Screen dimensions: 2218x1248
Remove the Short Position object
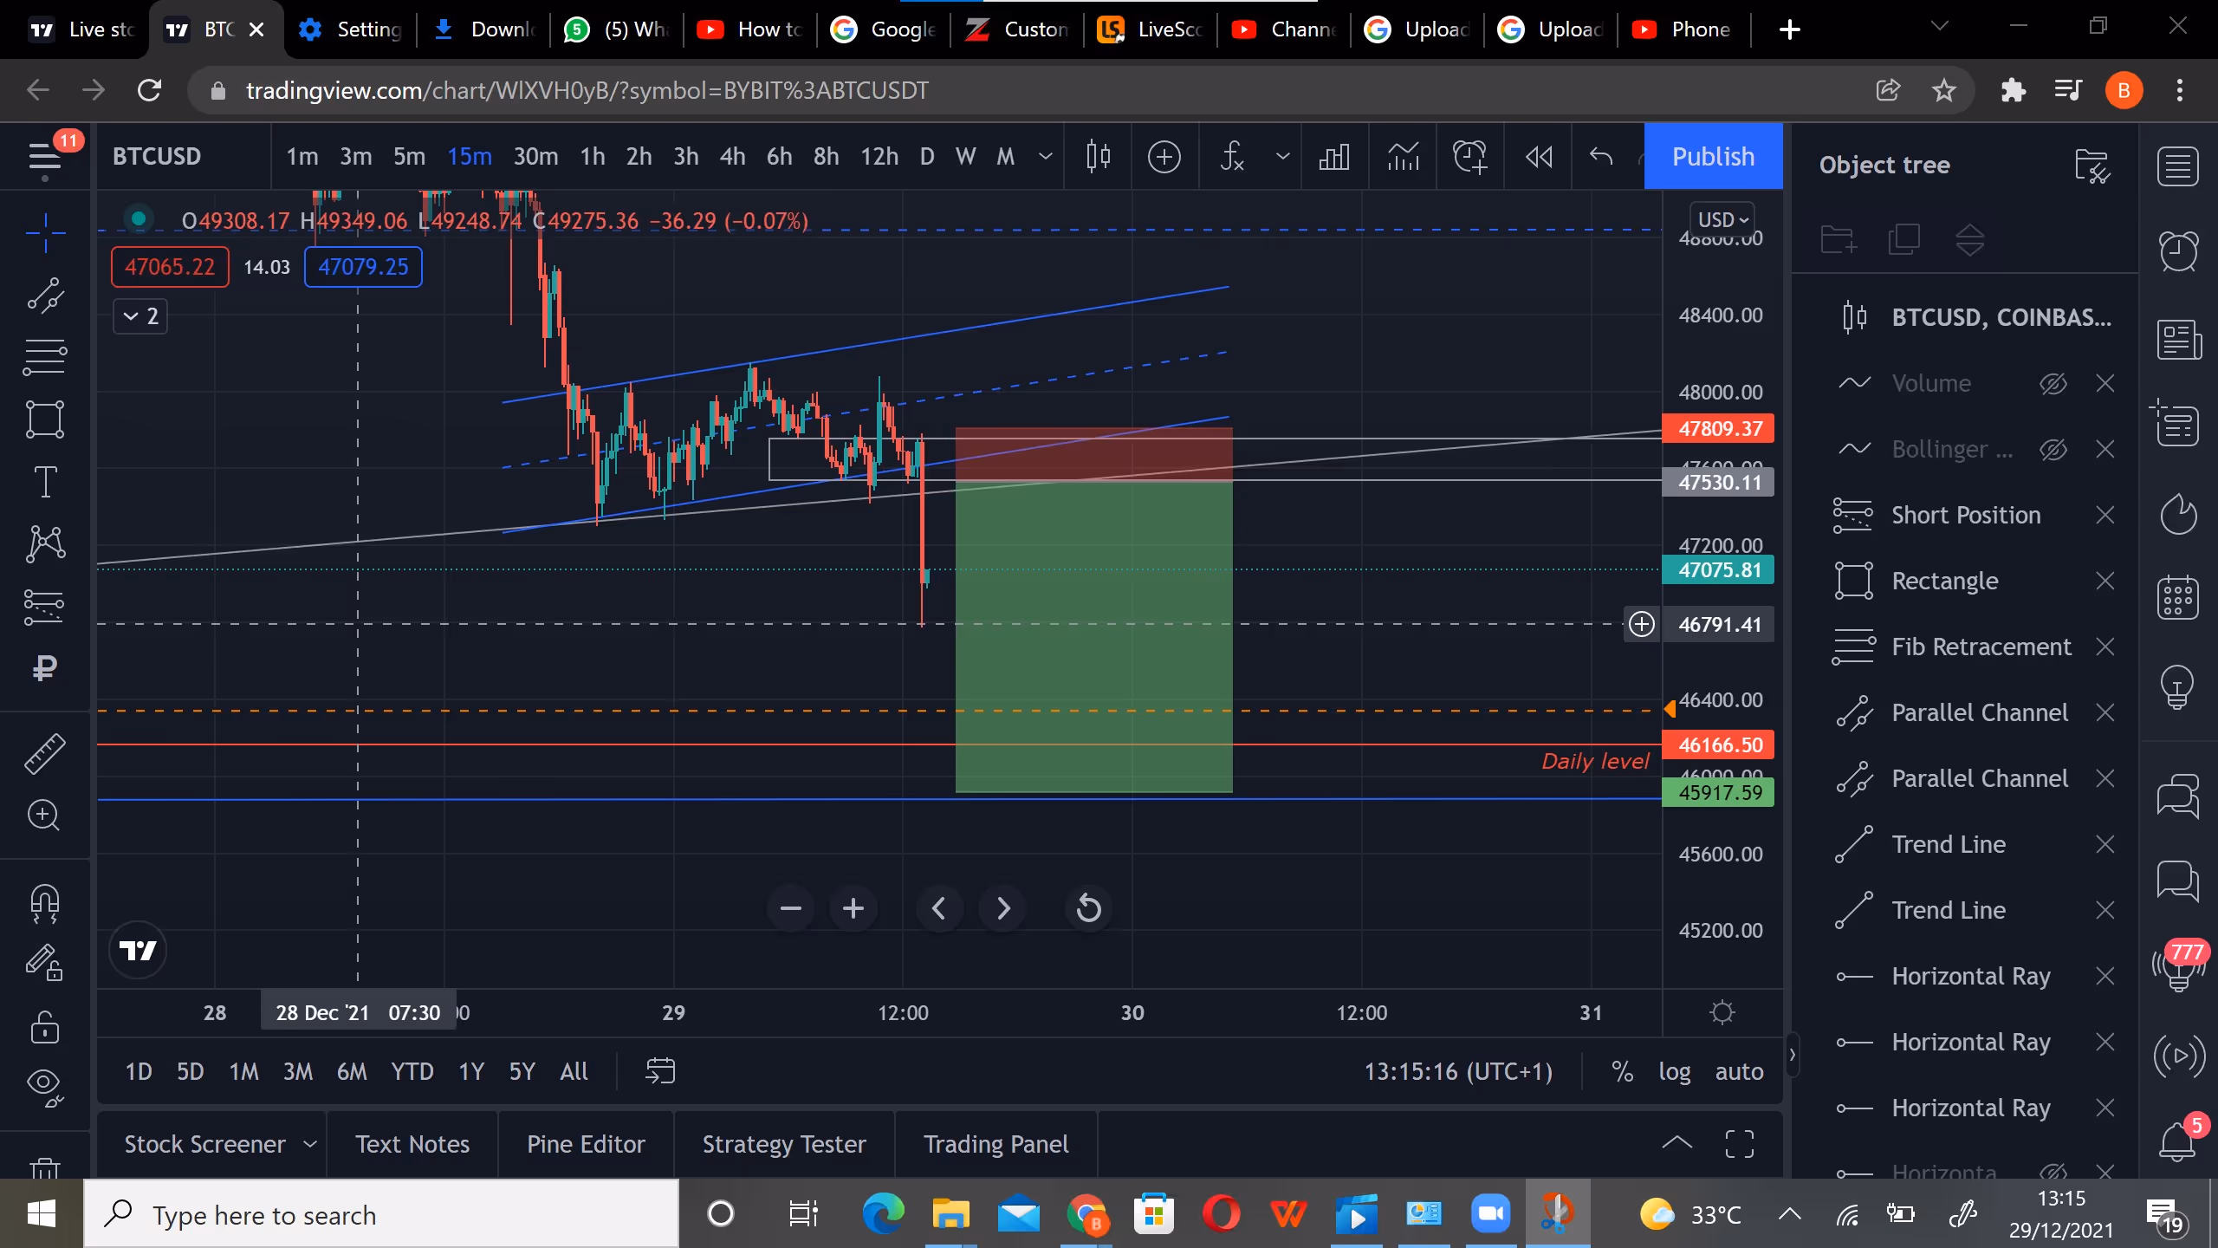pos(2105,515)
